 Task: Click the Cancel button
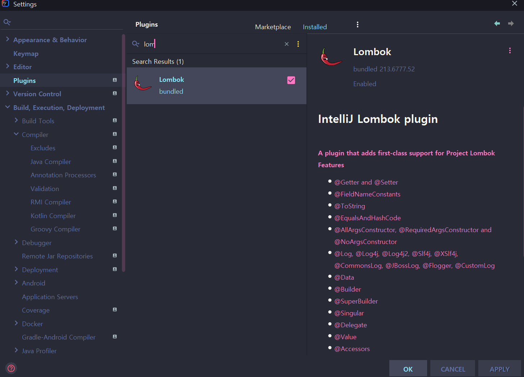[x=453, y=369]
